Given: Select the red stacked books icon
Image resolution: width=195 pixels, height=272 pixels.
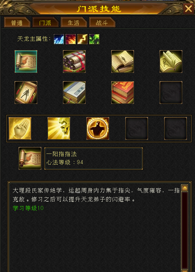Looking at the screenshot, I should 123,93.
